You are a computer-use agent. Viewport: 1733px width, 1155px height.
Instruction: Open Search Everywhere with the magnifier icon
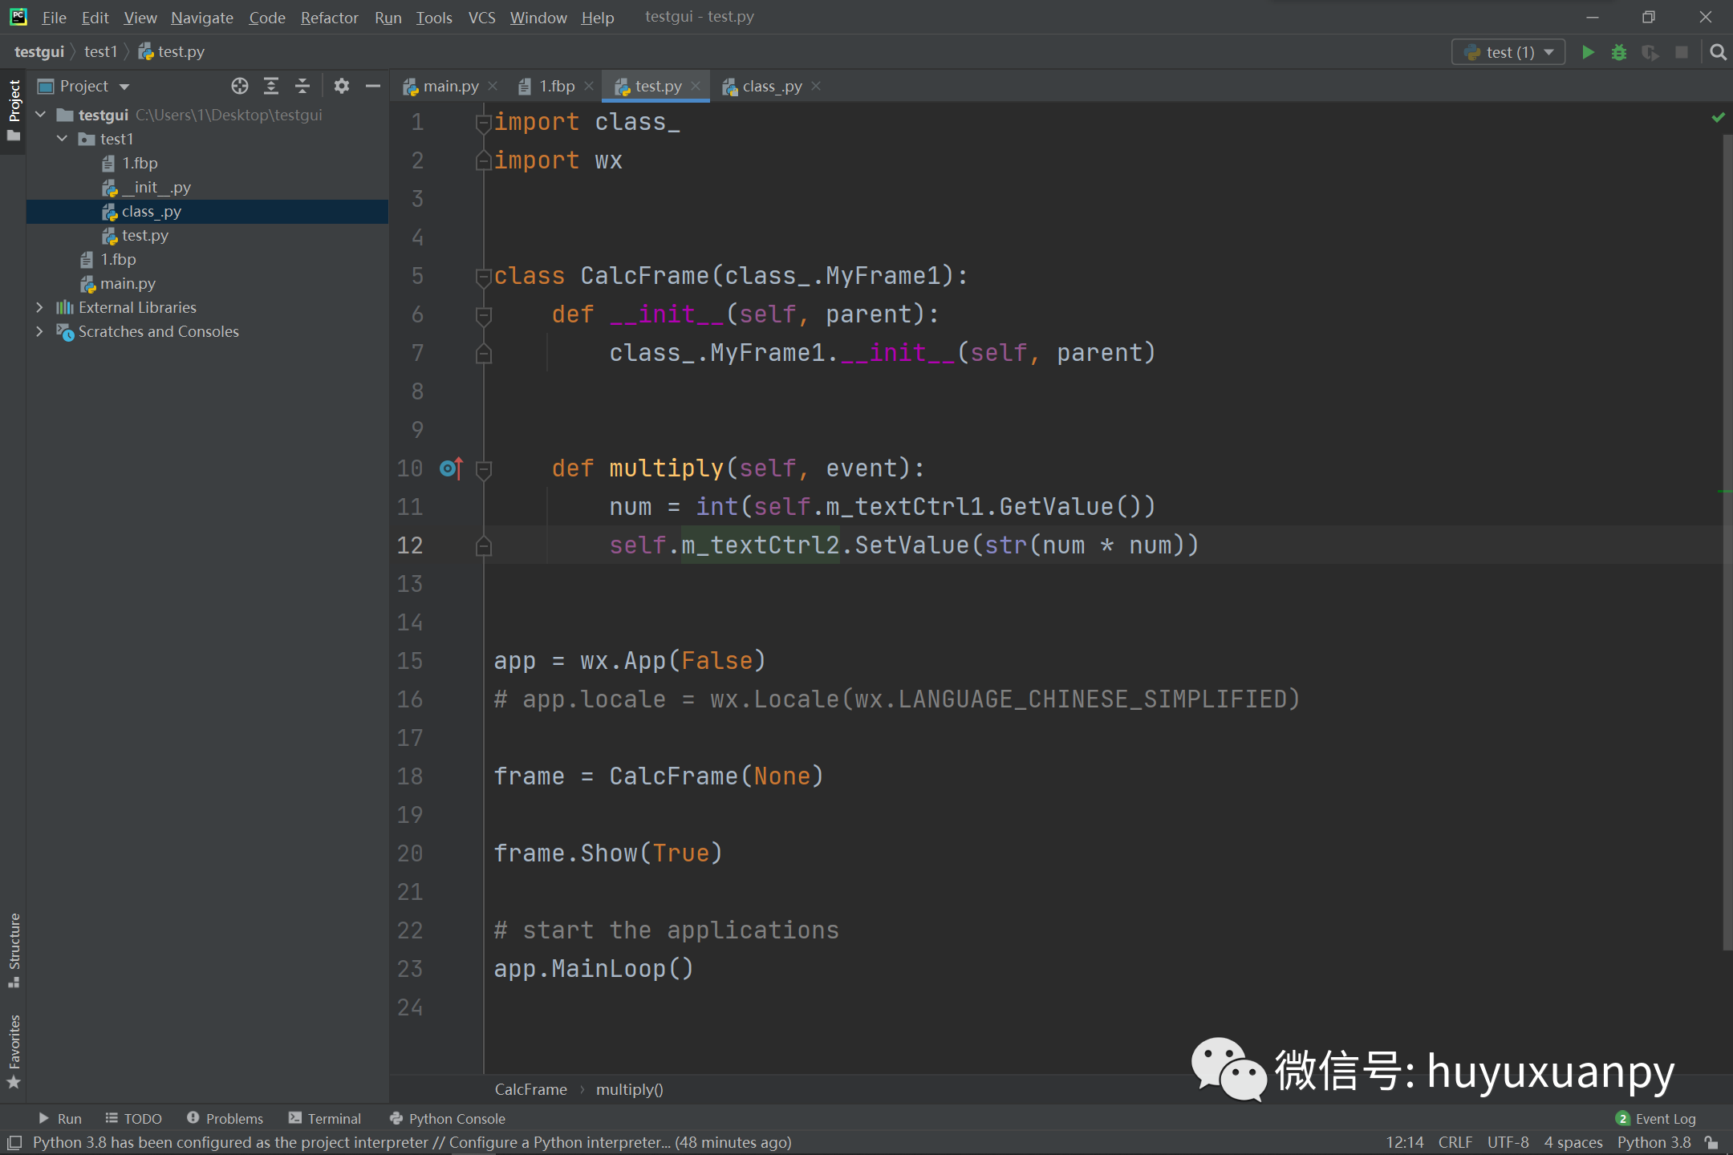(1718, 51)
